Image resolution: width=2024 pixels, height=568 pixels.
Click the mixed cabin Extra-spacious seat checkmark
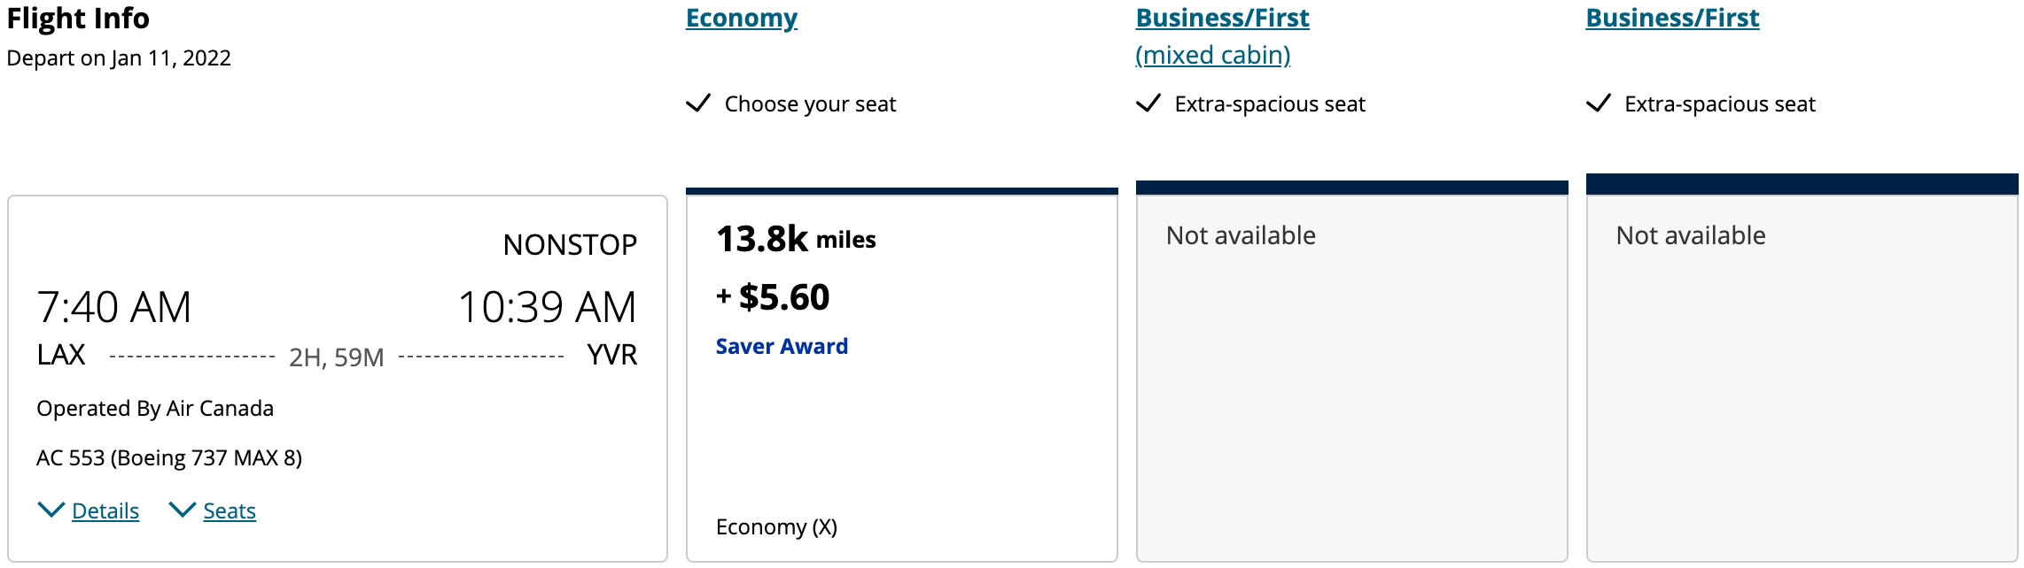[x=1148, y=104]
